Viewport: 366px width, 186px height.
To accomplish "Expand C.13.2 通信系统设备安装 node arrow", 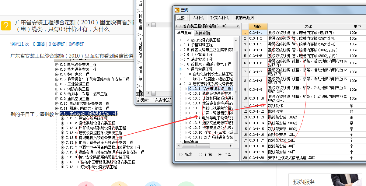I will 186,93.
